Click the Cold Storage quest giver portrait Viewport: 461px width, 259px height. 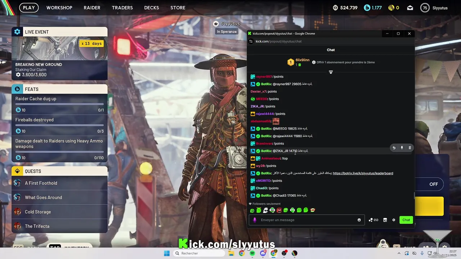[17, 212]
